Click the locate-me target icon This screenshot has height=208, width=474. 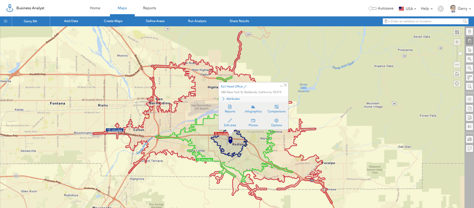(457, 83)
